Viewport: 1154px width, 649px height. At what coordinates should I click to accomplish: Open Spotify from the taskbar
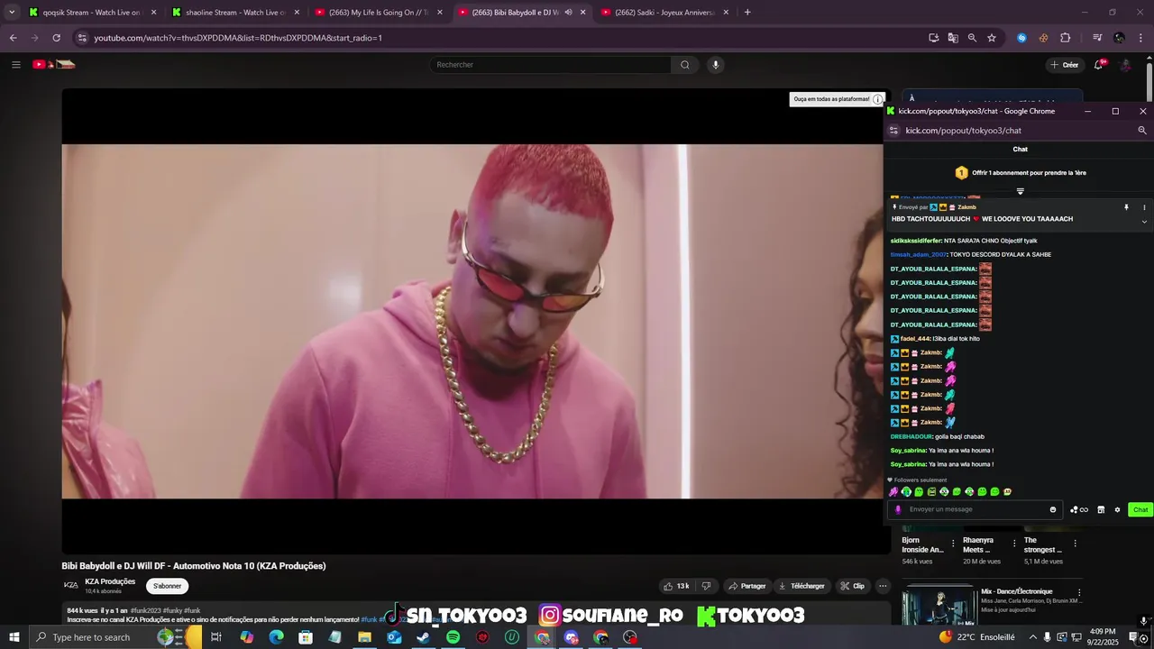[453, 637]
